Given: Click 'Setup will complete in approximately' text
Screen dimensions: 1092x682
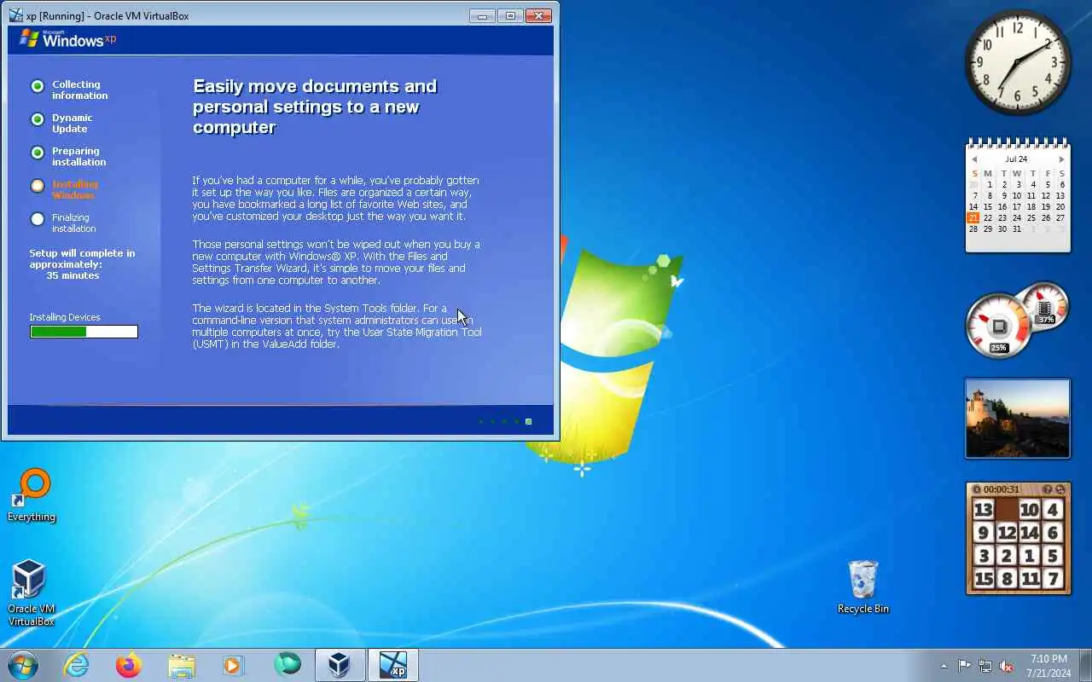Looking at the screenshot, I should [x=82, y=258].
